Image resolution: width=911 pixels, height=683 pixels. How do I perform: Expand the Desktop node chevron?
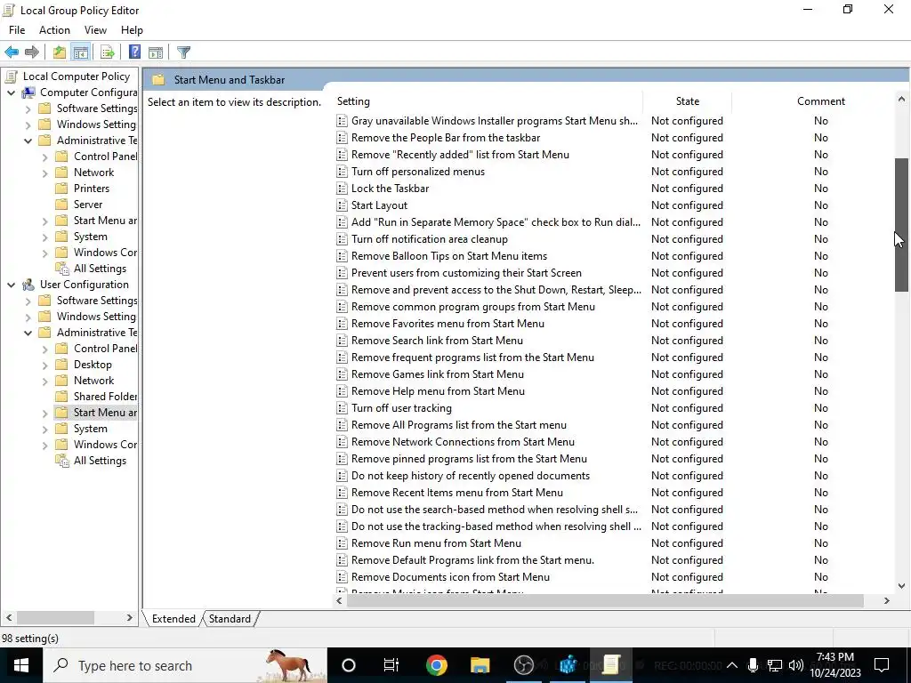pos(44,366)
